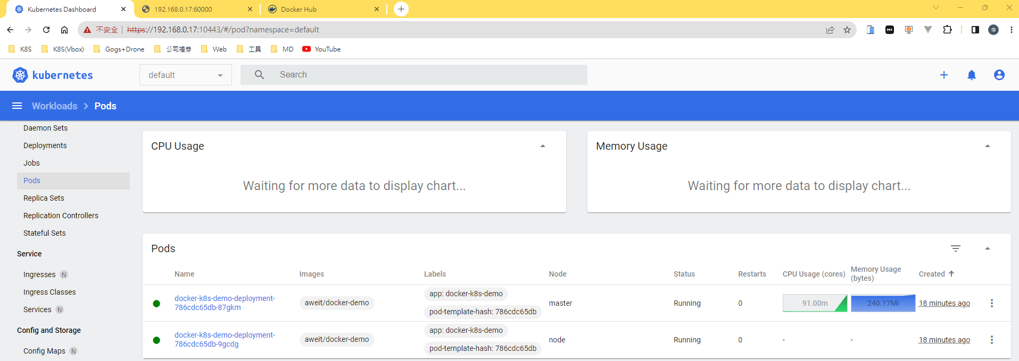Open the K8S bookmark folder

(20, 49)
